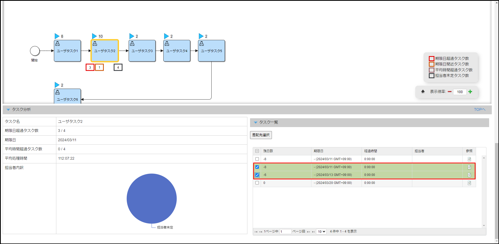Click the orange badge showing 1 near-deadline task
The width and height of the screenshot is (499, 244).
click(99, 67)
